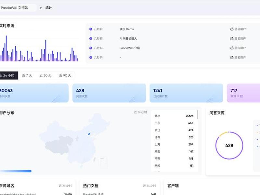Click the 近 24 小时 label in 热门文档
This screenshot has width=260, height=195.
click(149, 186)
